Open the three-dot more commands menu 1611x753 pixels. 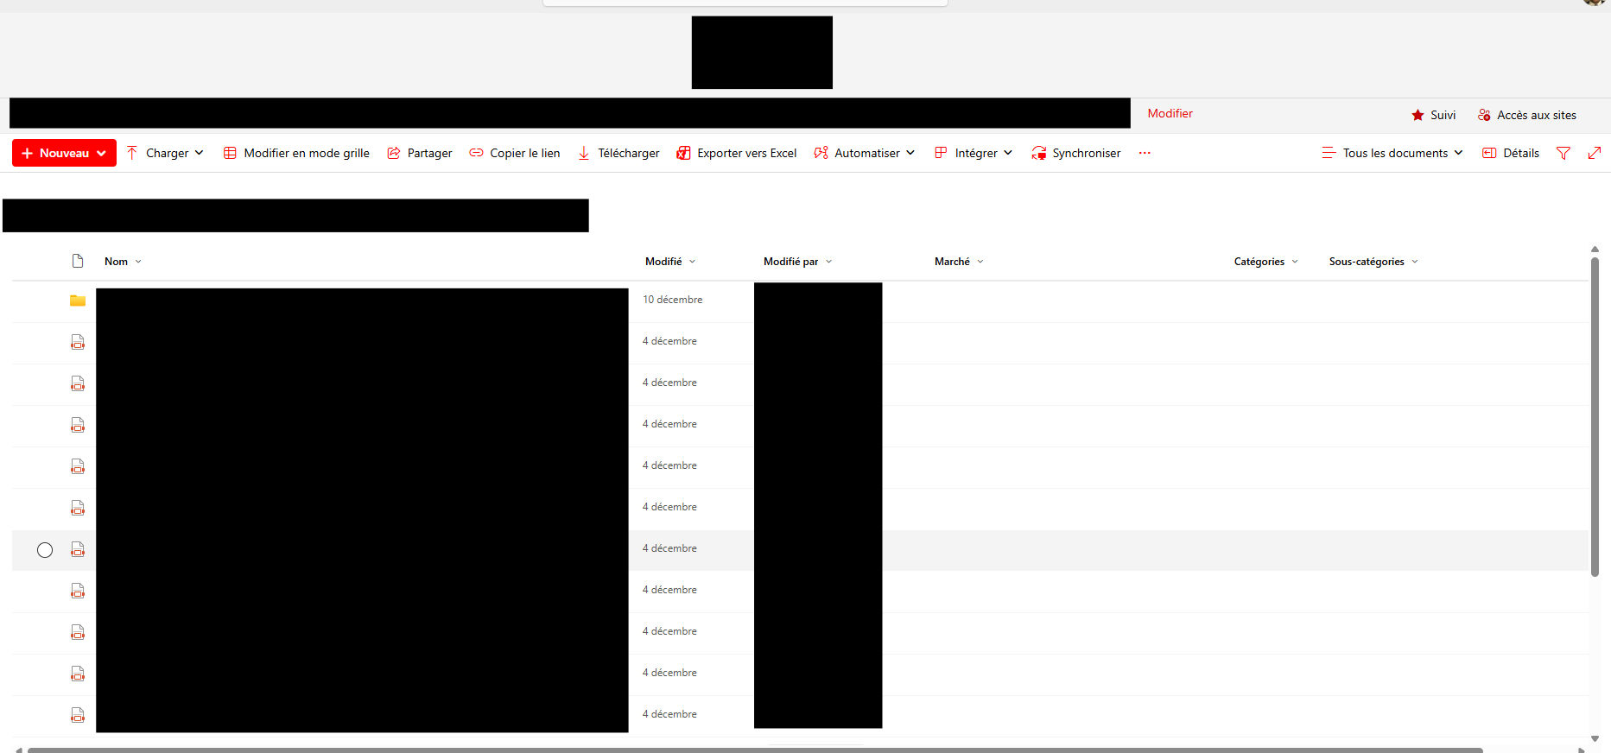coord(1145,153)
